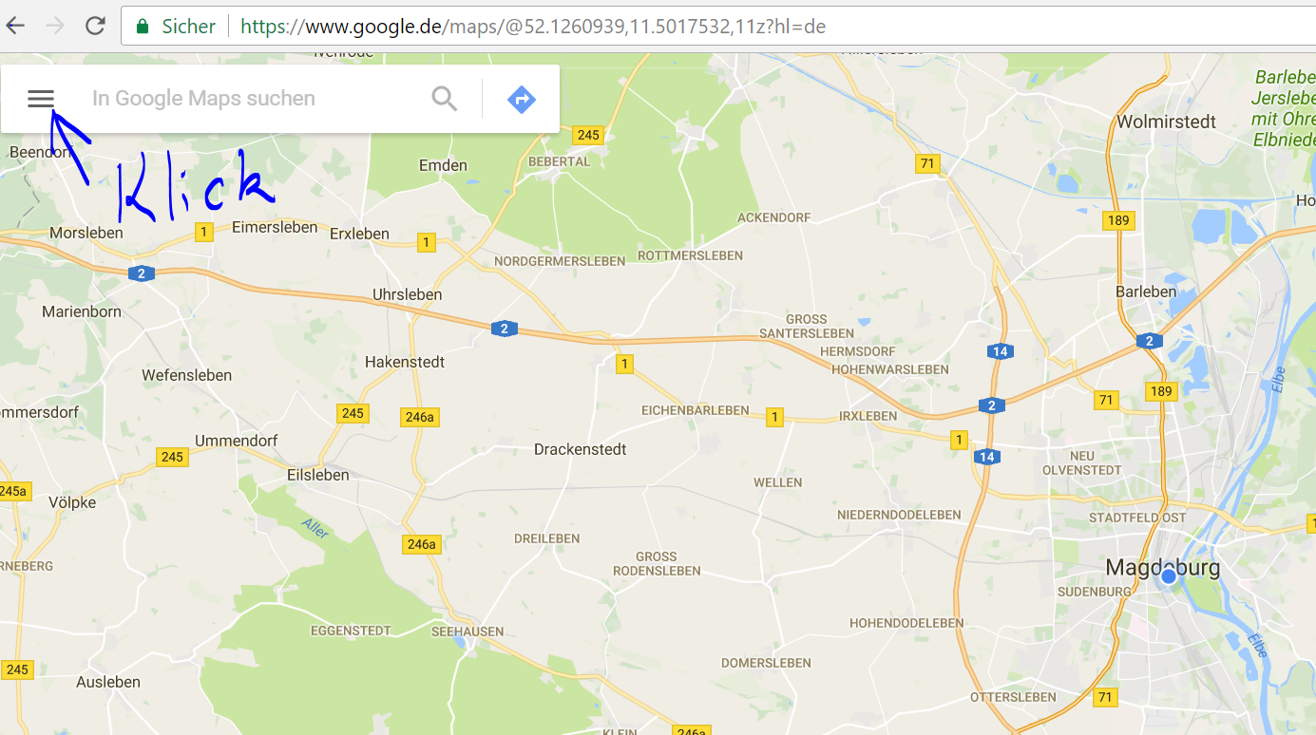Select the Eilsleben label on the map
This screenshot has width=1316, height=735.
(317, 475)
